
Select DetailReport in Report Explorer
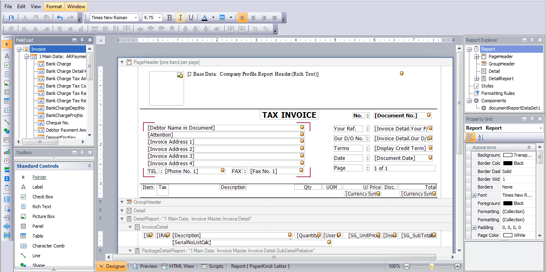(x=500, y=79)
